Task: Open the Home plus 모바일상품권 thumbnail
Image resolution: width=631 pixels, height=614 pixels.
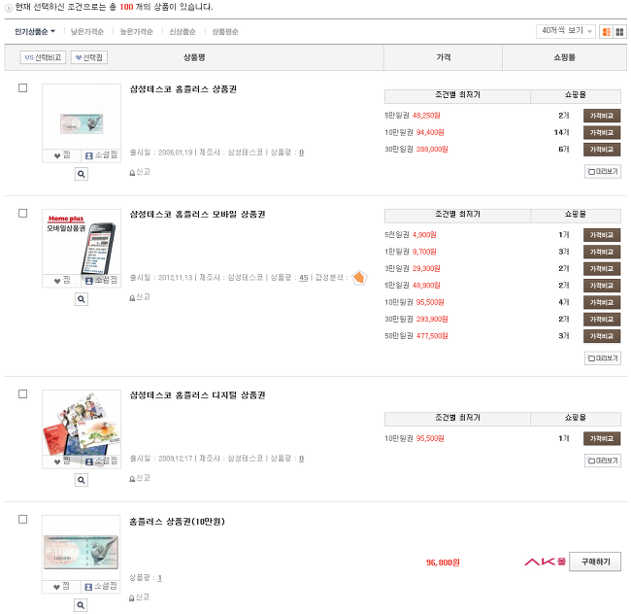Action: 82,242
